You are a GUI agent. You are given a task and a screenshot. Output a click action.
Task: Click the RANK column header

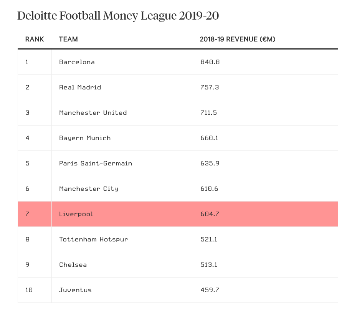(x=35, y=39)
